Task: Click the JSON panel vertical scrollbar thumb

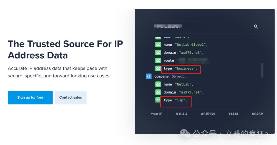Action: (262, 70)
